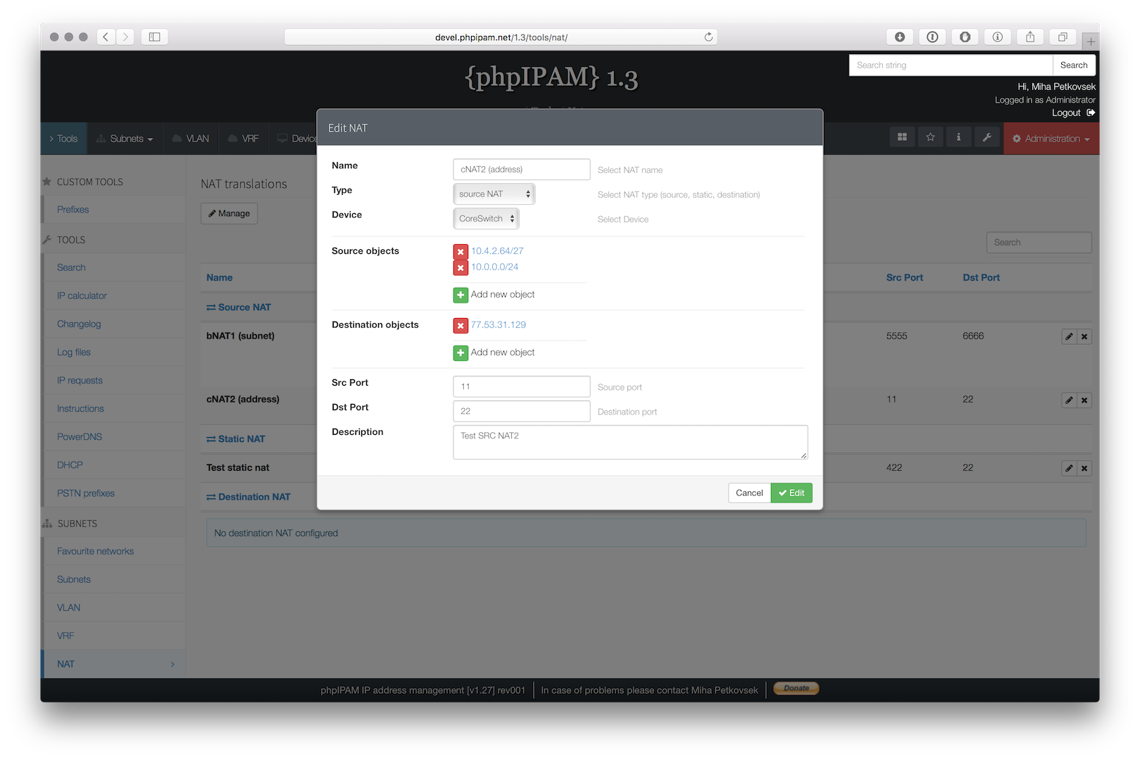1140x760 pixels.
Task: Open IP calculator in sidebar
Action: [82, 296]
